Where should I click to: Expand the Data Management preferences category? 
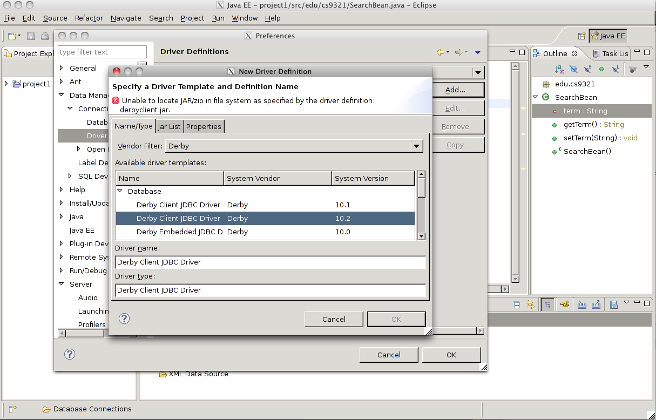click(61, 95)
